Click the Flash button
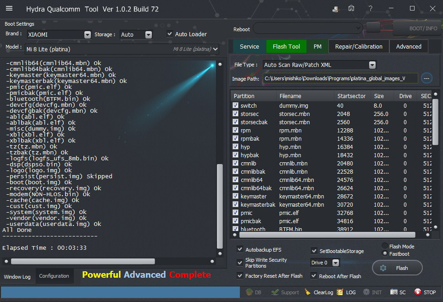Image resolution: width=443 pixels, height=302 pixels. click(x=397, y=268)
